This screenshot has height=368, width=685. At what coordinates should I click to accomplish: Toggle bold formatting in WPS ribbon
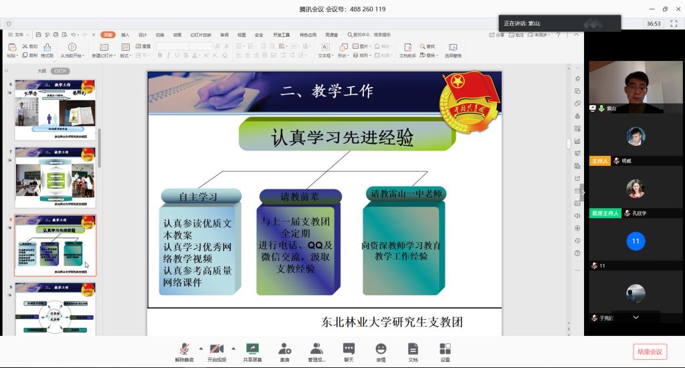click(159, 56)
